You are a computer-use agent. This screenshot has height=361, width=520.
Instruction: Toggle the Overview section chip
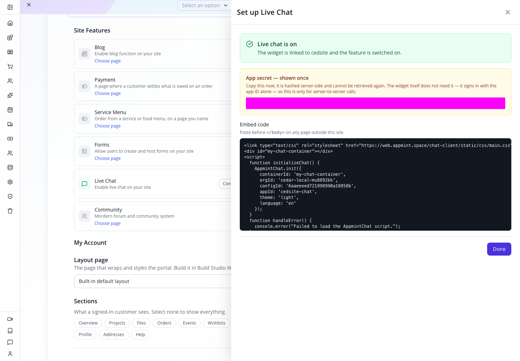(88, 323)
